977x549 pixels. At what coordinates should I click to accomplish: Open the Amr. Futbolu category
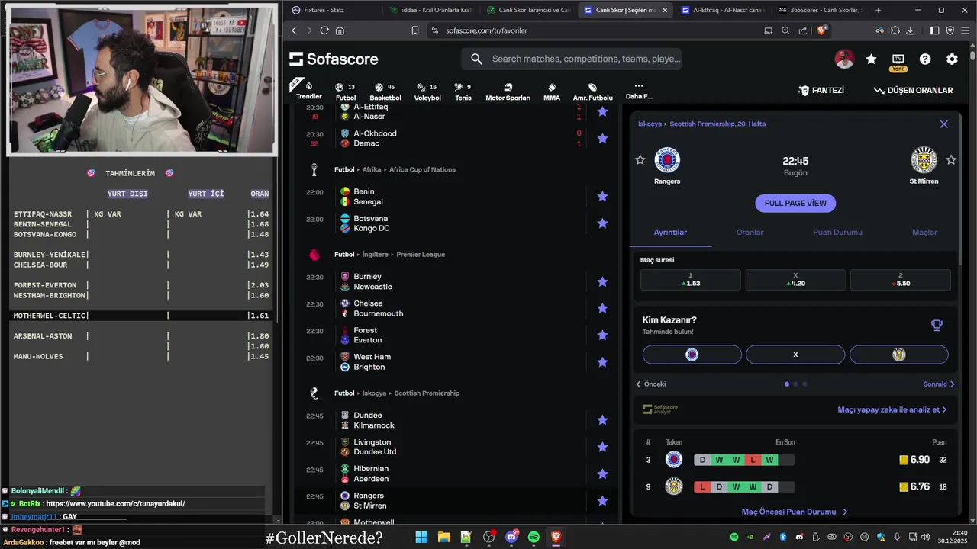coord(593,91)
